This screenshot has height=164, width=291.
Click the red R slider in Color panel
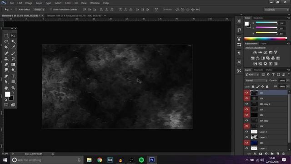pos(266,22)
